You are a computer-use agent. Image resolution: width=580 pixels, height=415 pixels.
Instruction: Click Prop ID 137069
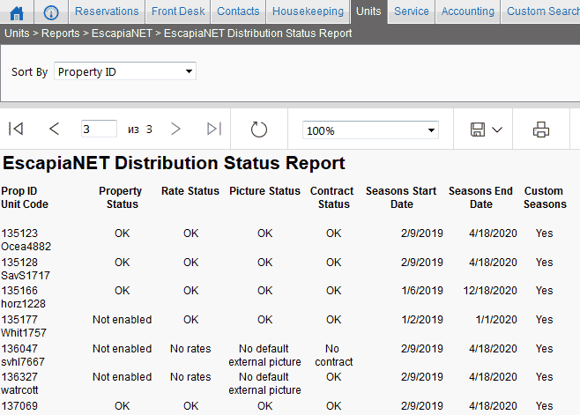click(19, 406)
